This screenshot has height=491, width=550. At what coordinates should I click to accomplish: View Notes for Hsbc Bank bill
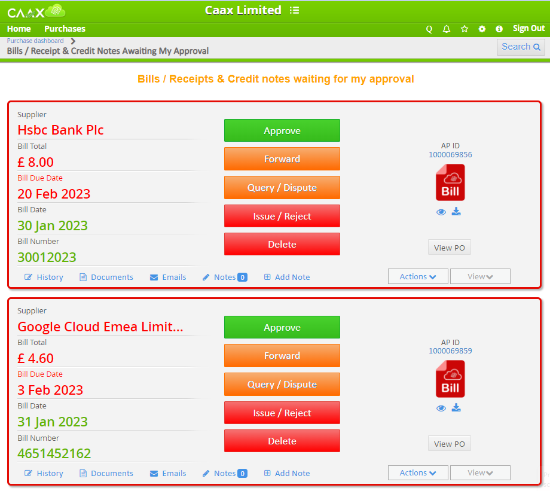point(225,277)
